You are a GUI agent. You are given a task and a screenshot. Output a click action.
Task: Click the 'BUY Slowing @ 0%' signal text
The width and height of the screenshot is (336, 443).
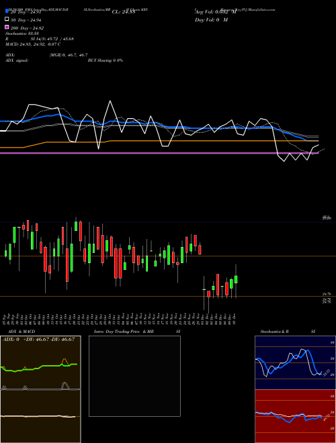pos(106,60)
